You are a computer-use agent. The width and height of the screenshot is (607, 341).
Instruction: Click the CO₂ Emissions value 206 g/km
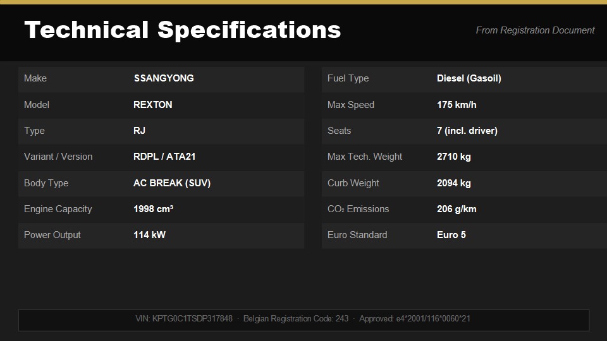pyautogui.click(x=457, y=209)
